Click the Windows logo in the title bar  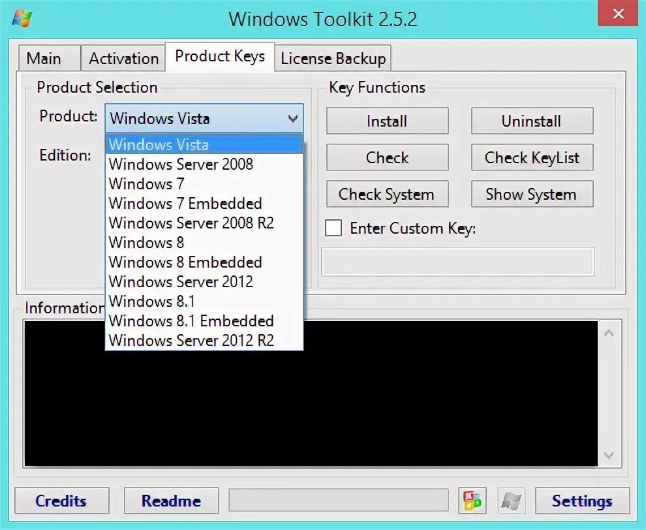tap(22, 18)
